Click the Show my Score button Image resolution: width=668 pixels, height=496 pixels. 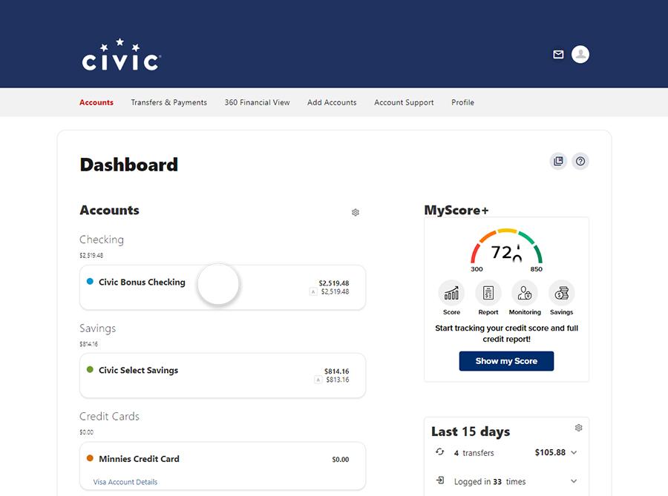click(x=506, y=361)
